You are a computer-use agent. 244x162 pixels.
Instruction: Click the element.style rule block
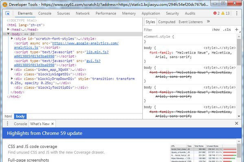click(x=190, y=39)
